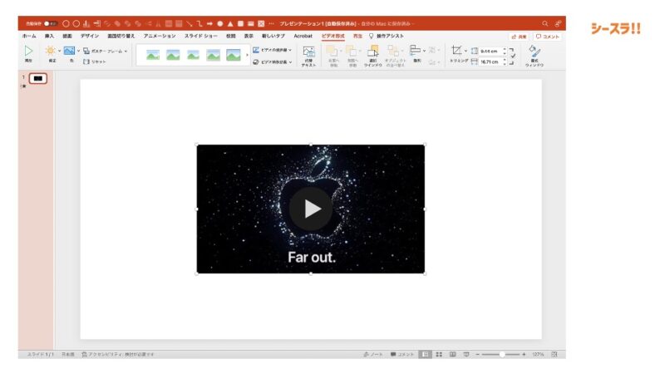The image size is (665, 374).
Task: Click the play button on the video
Action: point(311,209)
